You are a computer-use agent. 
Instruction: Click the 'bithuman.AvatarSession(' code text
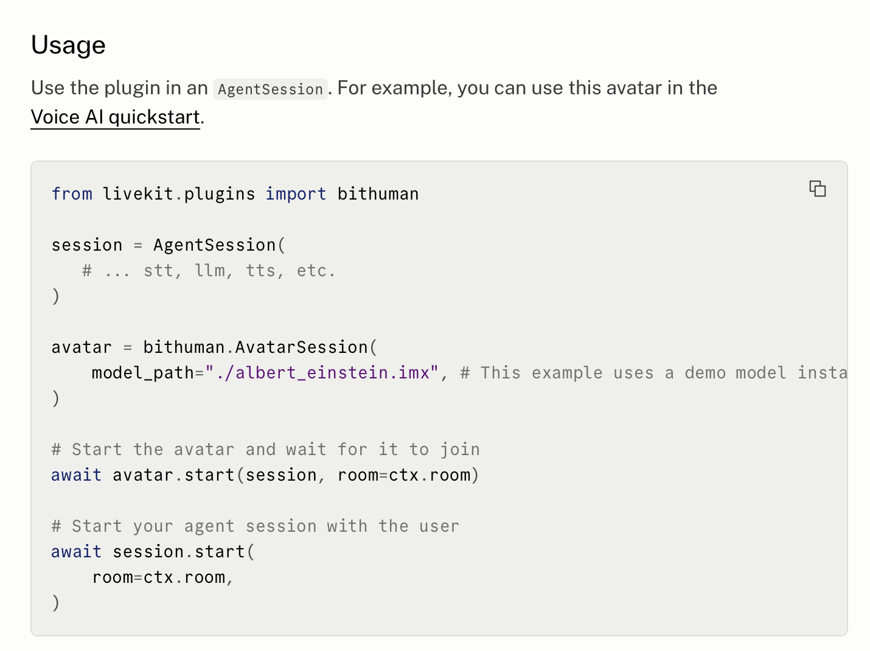pyautogui.click(x=260, y=347)
